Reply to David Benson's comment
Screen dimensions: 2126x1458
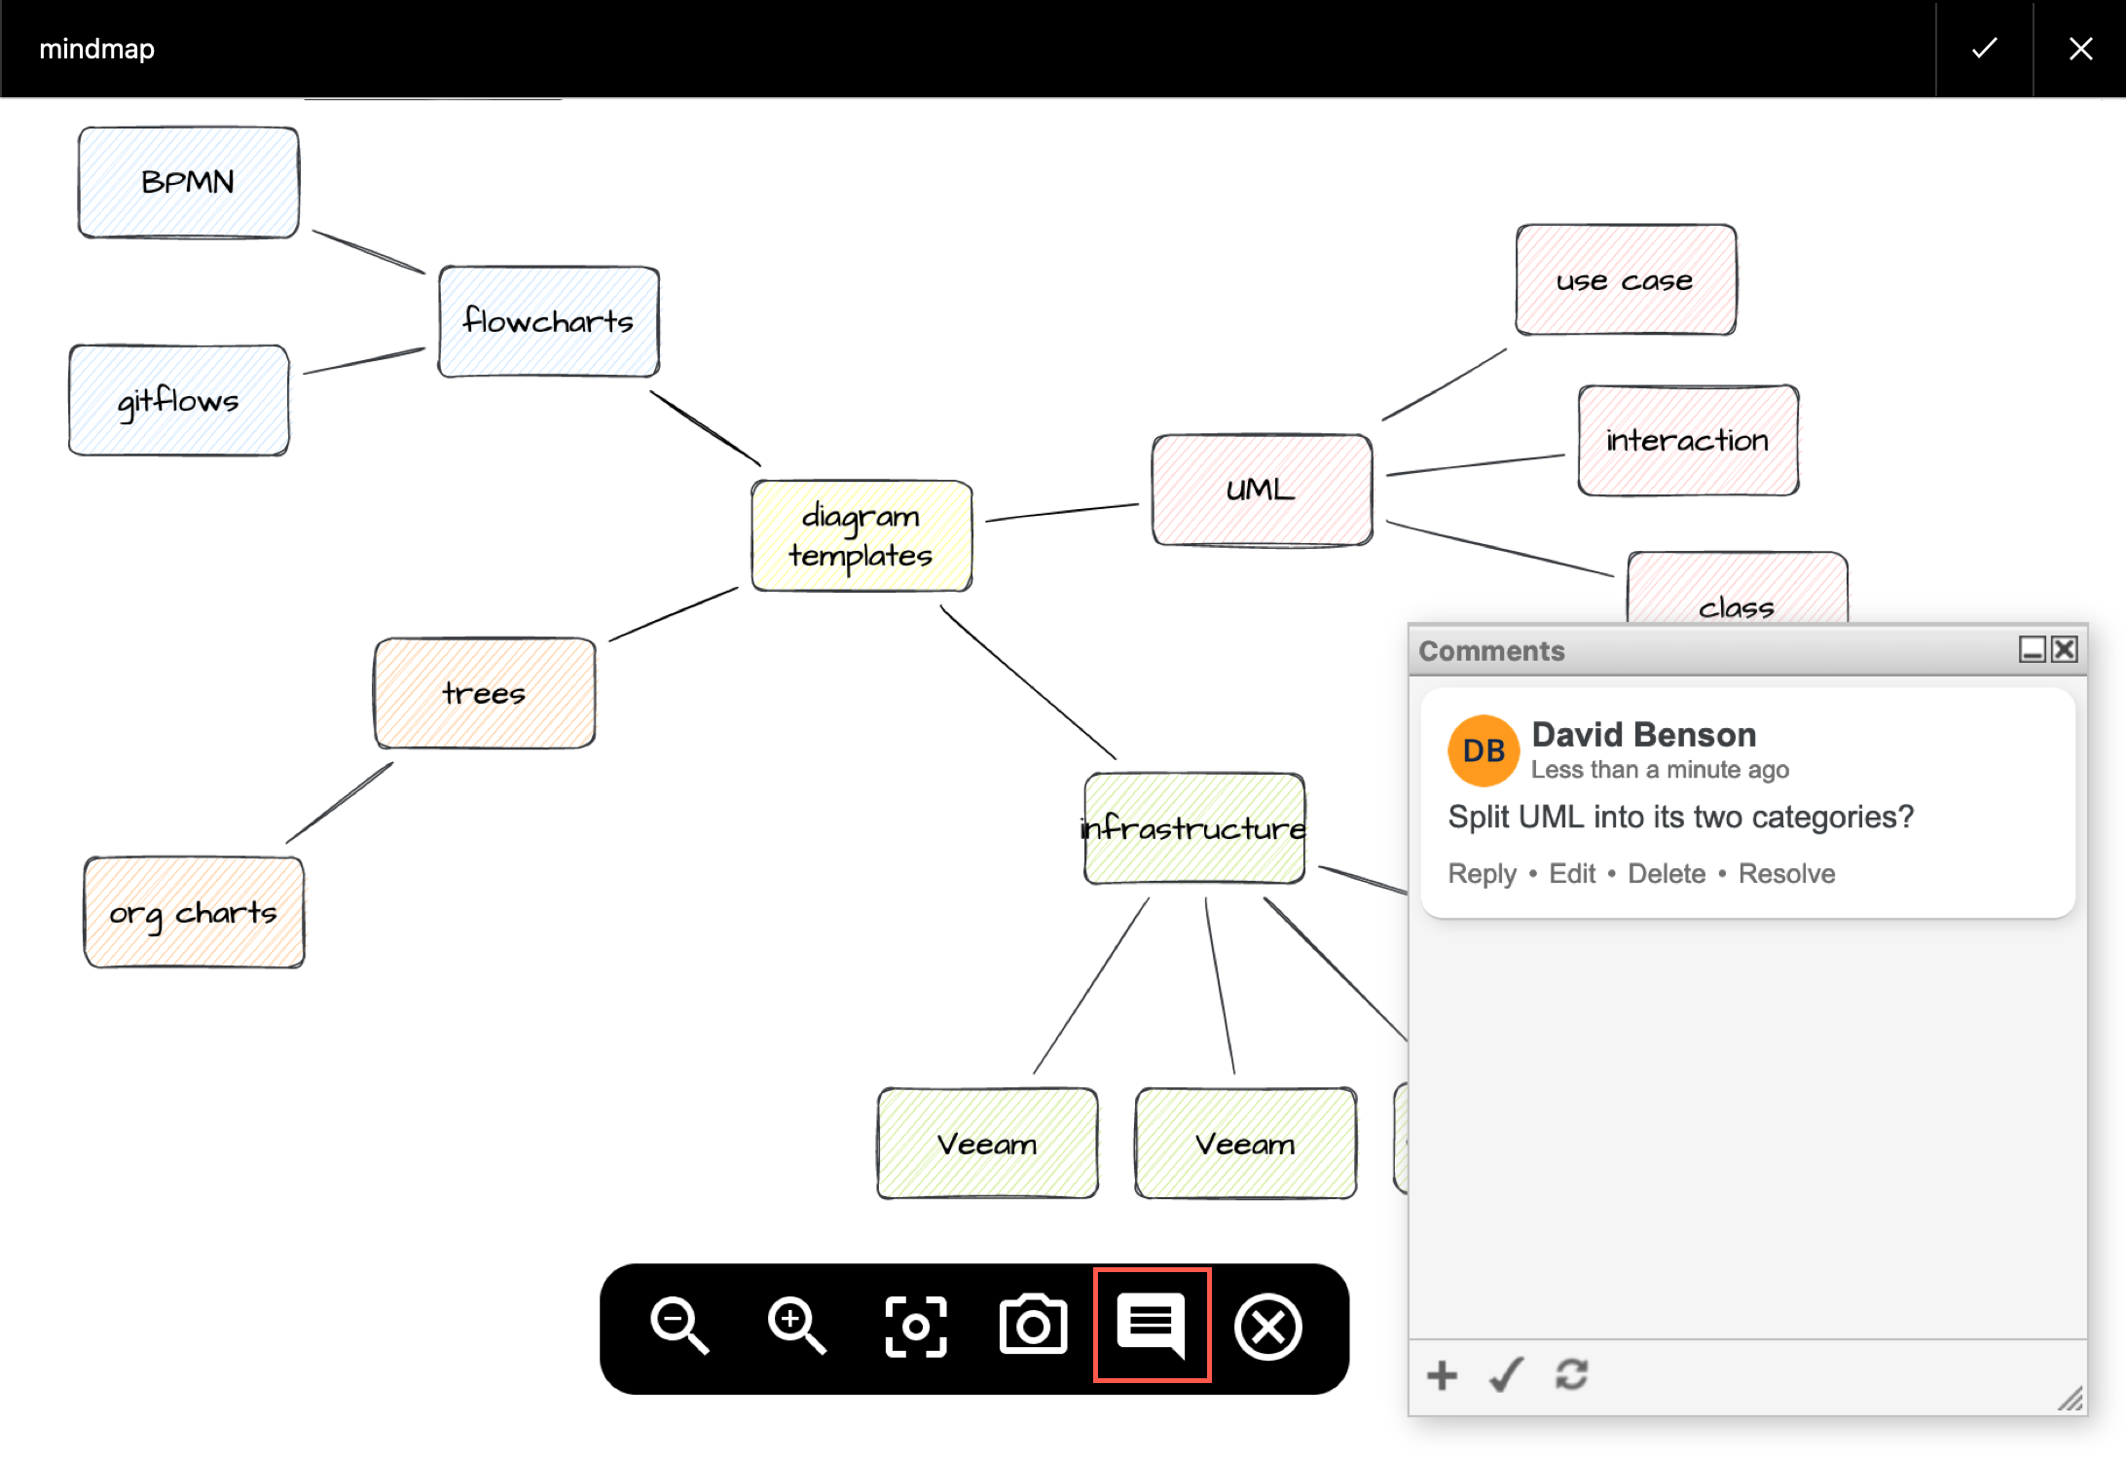tap(1482, 873)
